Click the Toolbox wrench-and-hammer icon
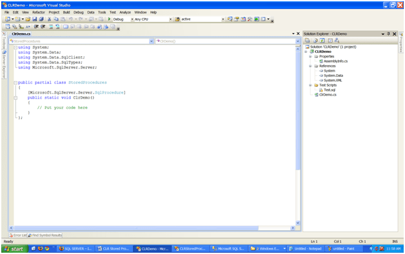Screen dimensions: 405x254 click(x=250, y=19)
